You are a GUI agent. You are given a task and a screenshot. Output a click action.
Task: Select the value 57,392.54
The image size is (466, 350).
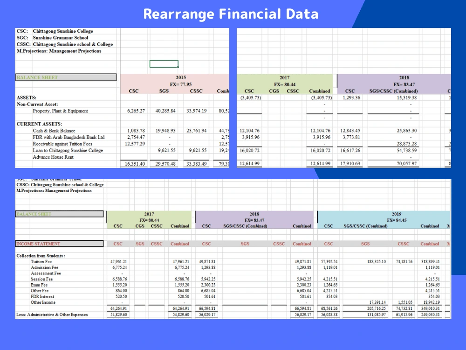(329, 262)
